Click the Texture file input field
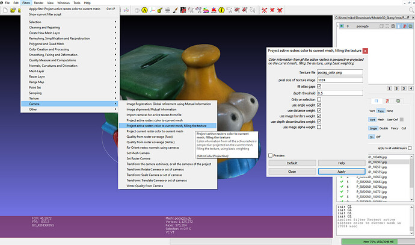This screenshot has width=415, height=245. 339,72
